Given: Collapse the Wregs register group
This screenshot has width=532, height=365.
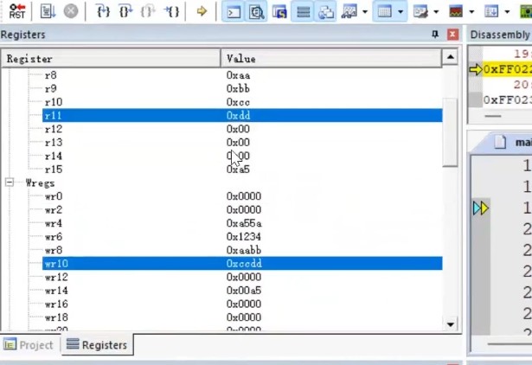Looking at the screenshot, I should point(10,182).
